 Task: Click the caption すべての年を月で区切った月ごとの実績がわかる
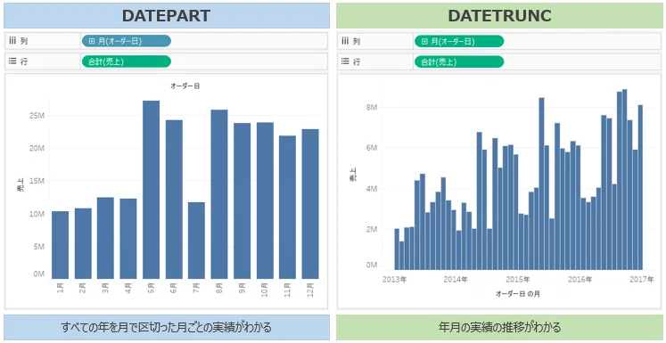pyautogui.click(x=167, y=327)
